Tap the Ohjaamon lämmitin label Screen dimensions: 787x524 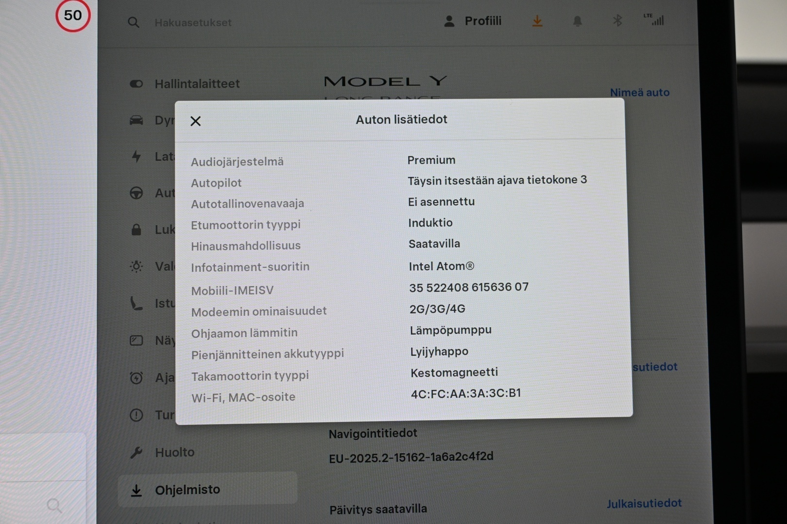click(244, 333)
